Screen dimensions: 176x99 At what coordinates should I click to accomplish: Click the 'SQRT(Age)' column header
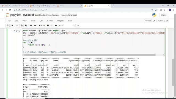[x=43, y=87]
